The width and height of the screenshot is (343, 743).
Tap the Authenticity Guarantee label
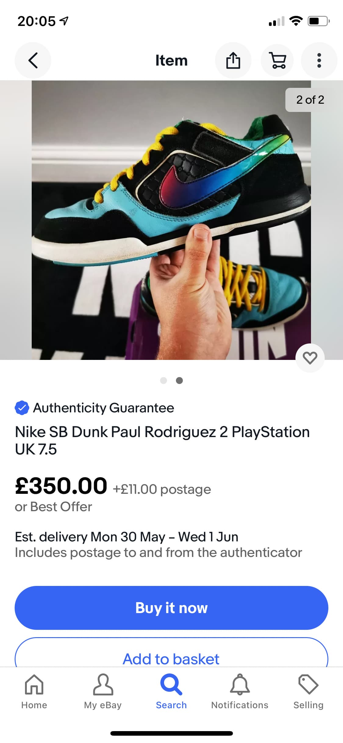[x=104, y=408]
